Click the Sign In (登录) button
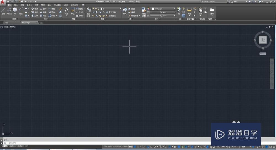The image size is (276, 150). (234, 1)
